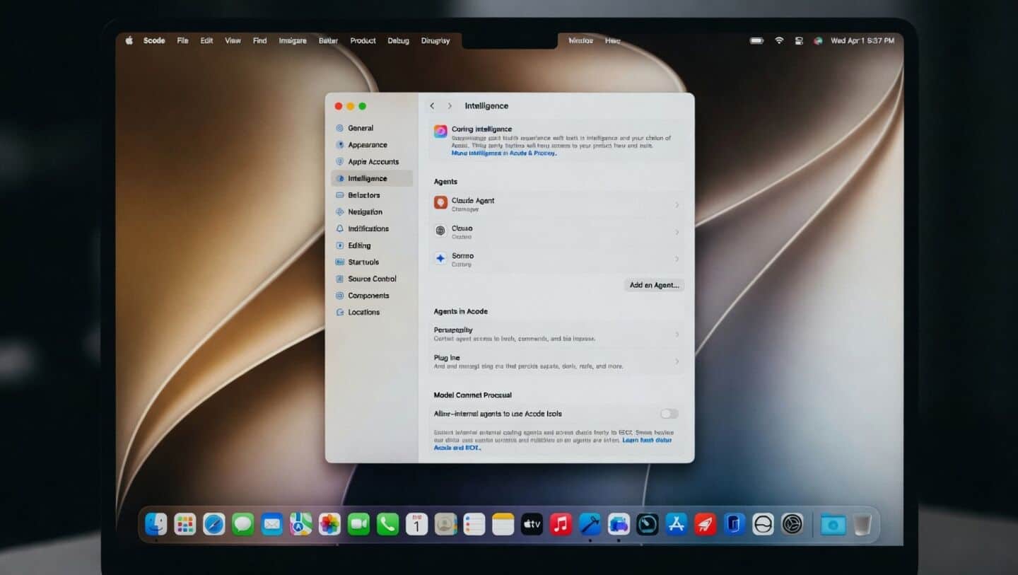Open the View menu
Screen dimensions: 1018x575
(x=233, y=41)
